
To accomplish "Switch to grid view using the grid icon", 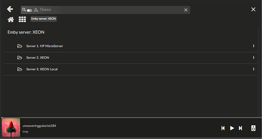I will coord(22,19).
